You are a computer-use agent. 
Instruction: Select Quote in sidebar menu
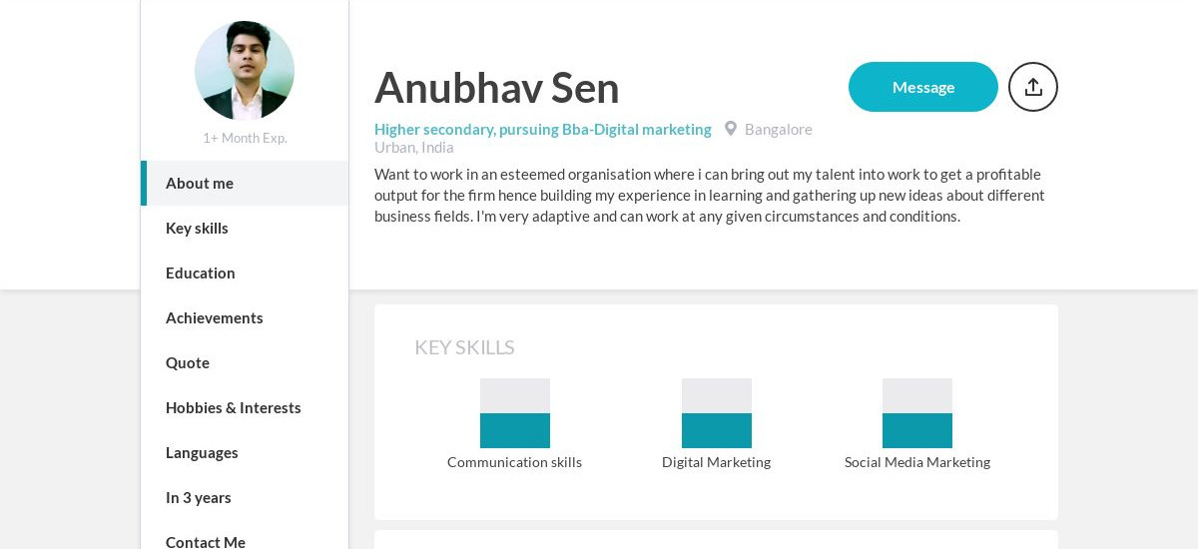pyautogui.click(x=188, y=362)
